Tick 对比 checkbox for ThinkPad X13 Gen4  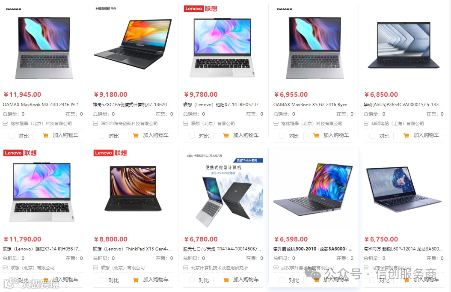click(101, 280)
